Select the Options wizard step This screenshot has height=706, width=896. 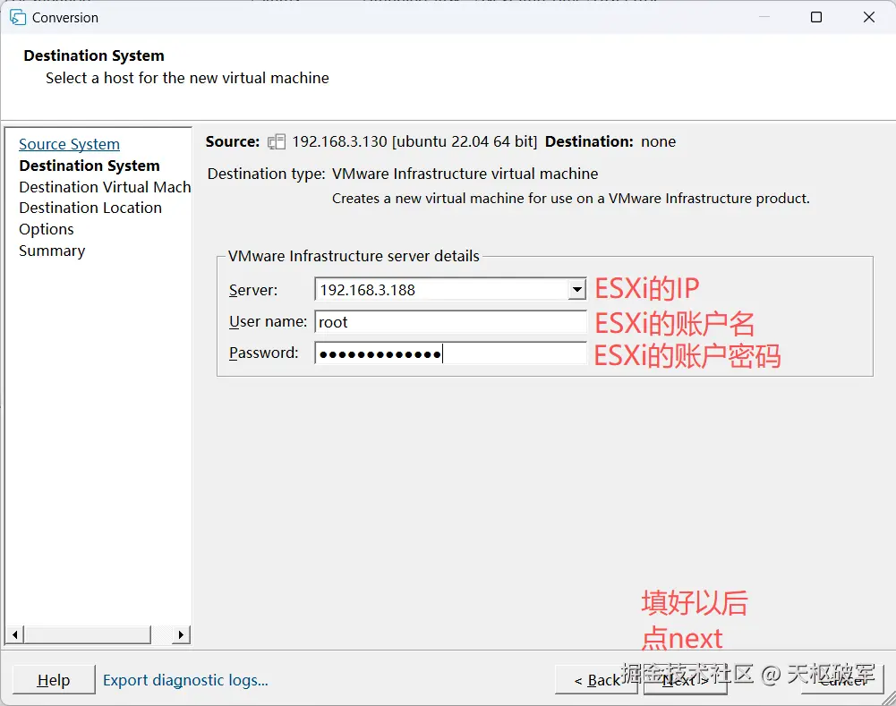(x=46, y=229)
